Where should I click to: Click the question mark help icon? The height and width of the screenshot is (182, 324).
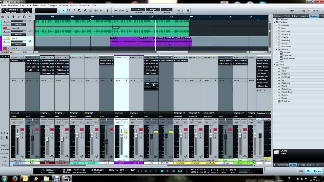pos(108,11)
